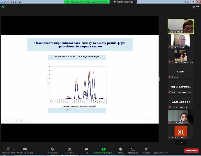Click muted mic icon on Евгения Шубина
Screen dimensions: 201x156
coord(170,138)
